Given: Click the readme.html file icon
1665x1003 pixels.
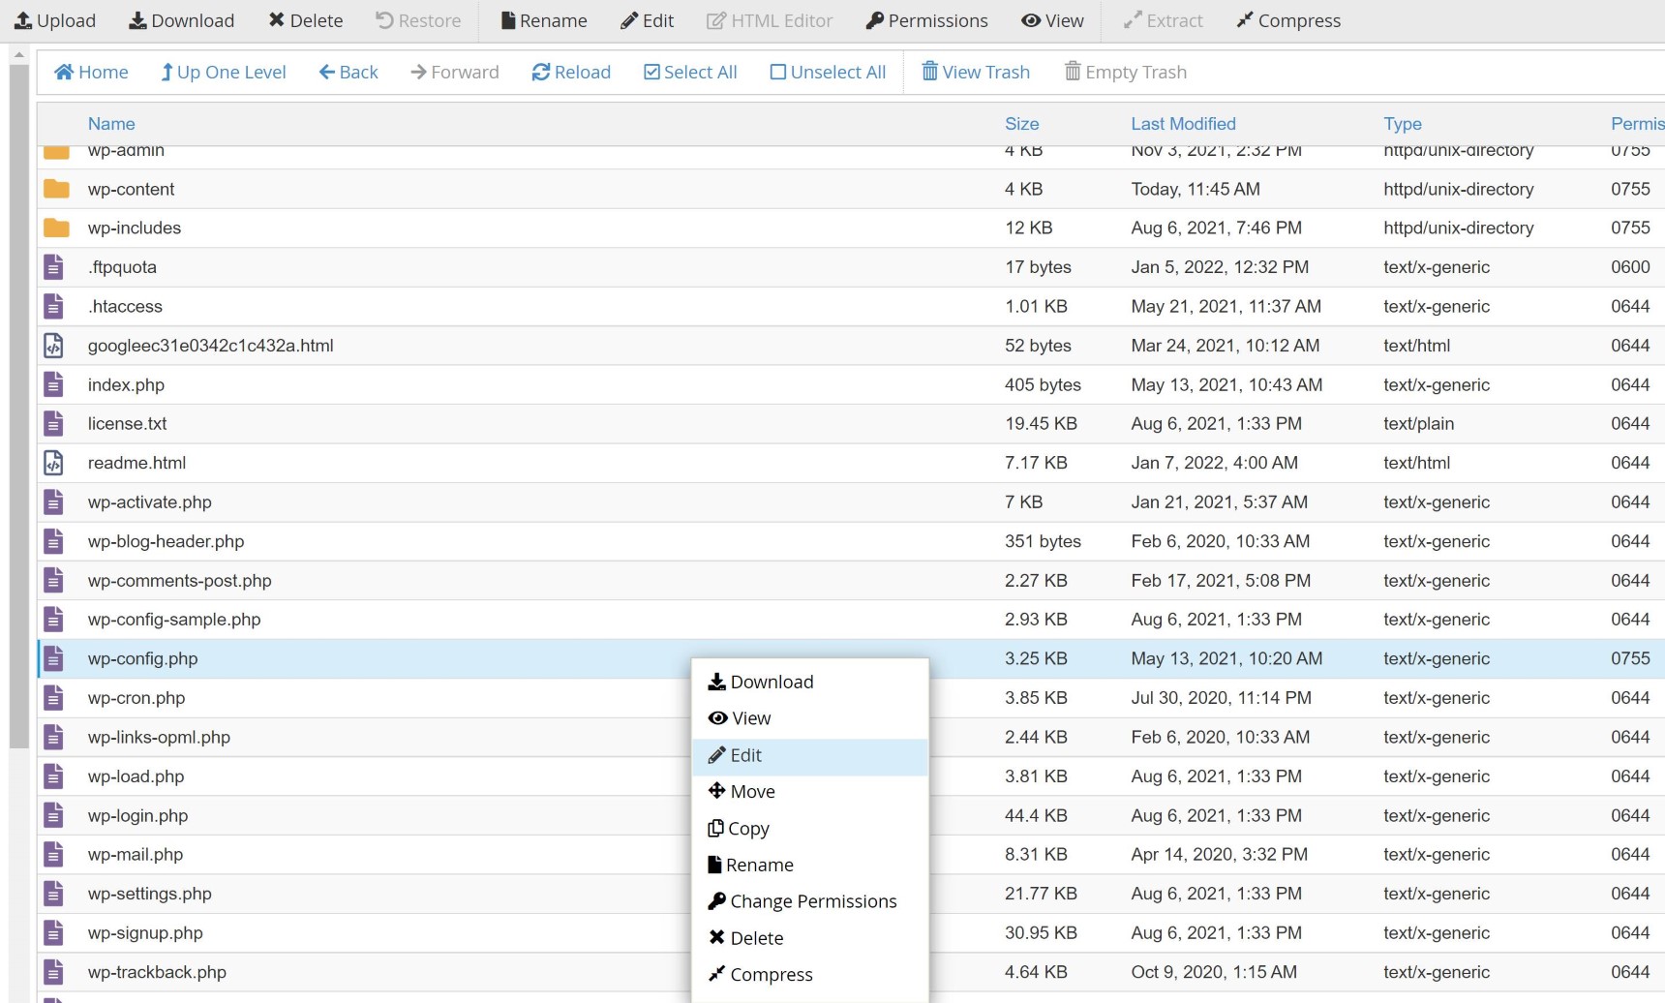Looking at the screenshot, I should (x=53, y=463).
